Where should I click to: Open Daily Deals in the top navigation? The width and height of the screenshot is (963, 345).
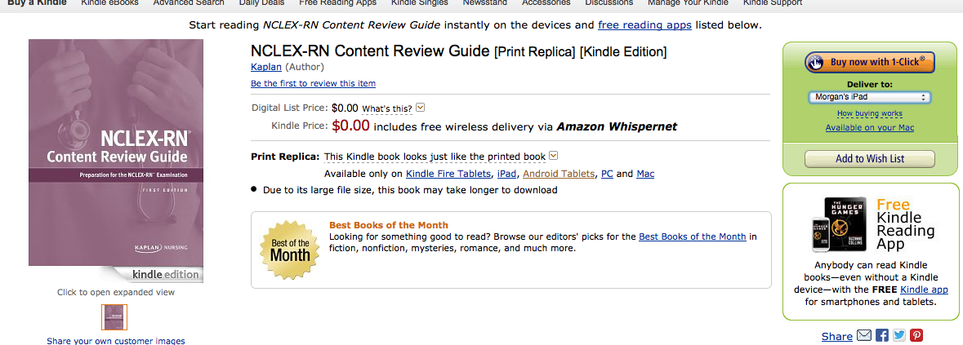tap(263, 3)
